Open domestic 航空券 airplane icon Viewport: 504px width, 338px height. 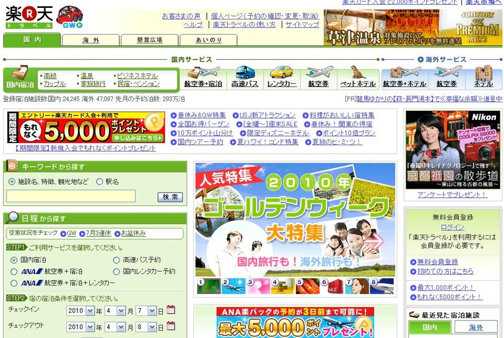pos(319,77)
